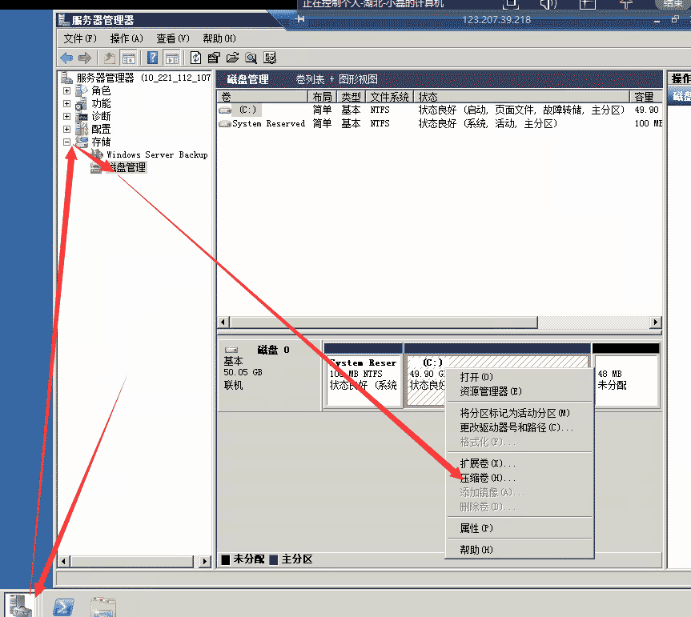
Task: Sort by the 状态 column header
Action: pos(522,97)
